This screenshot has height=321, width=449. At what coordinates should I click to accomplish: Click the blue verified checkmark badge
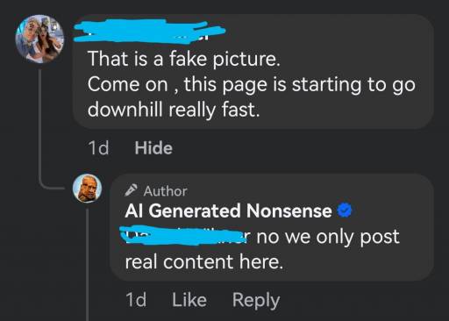point(345,210)
